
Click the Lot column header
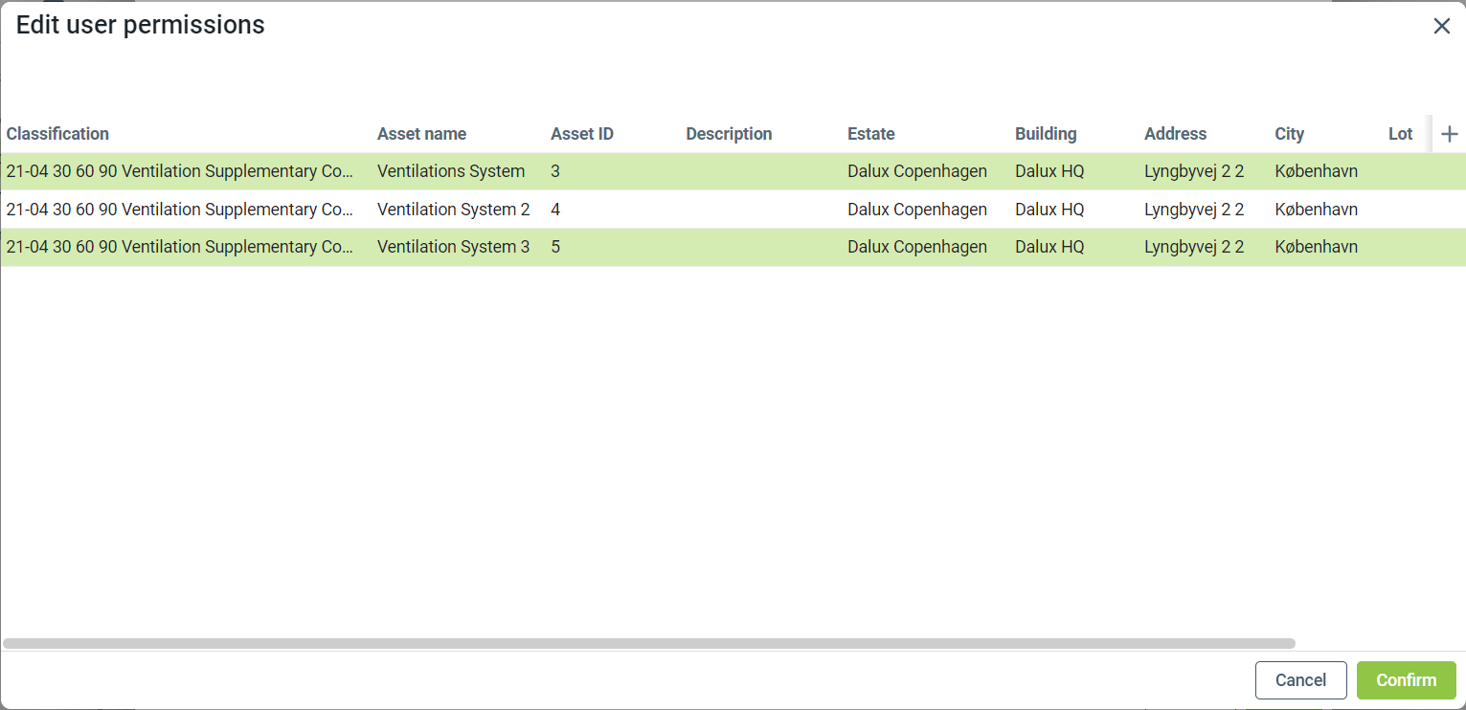pyautogui.click(x=1400, y=134)
